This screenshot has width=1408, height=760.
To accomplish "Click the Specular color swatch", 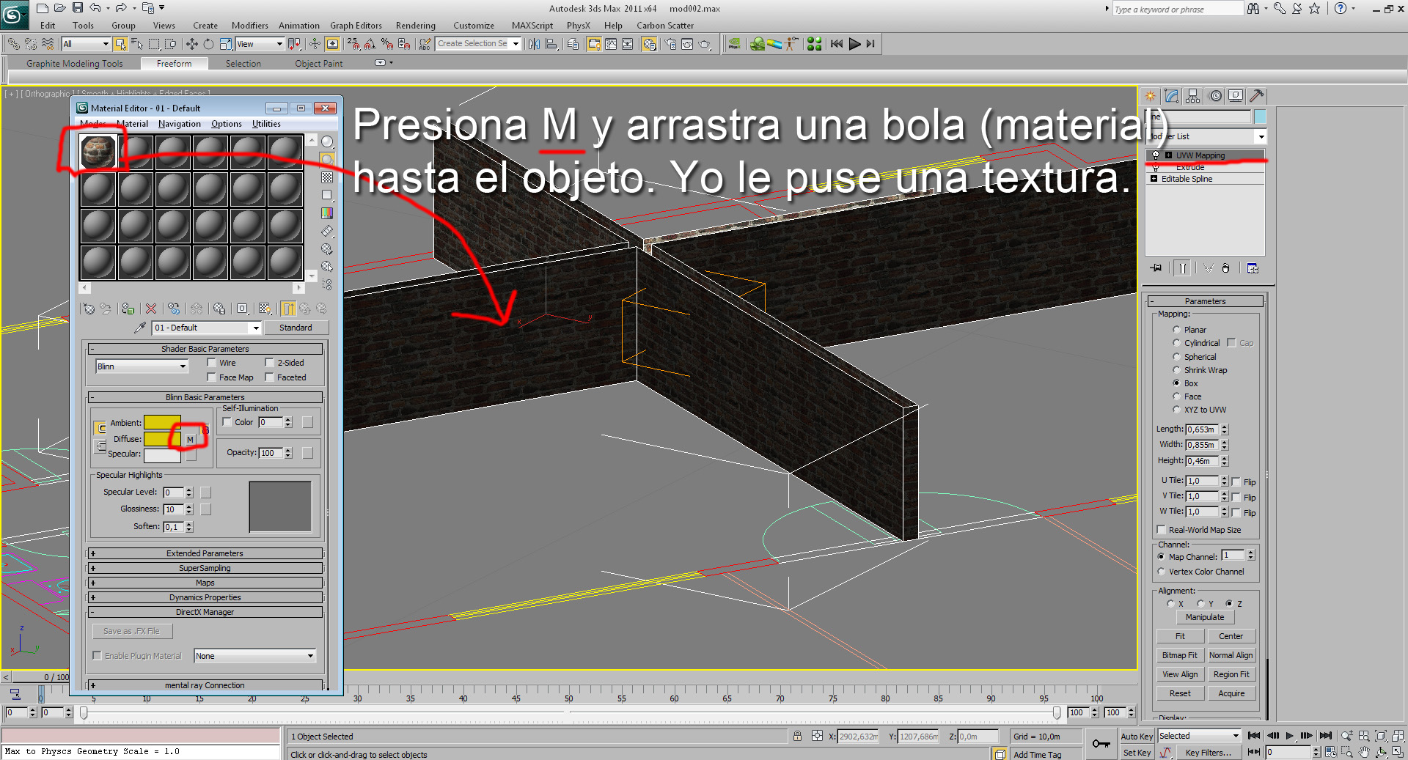I will 162,455.
